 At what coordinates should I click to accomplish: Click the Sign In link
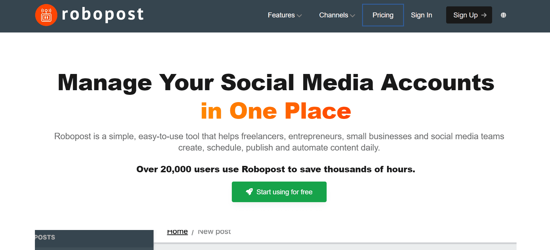(421, 15)
